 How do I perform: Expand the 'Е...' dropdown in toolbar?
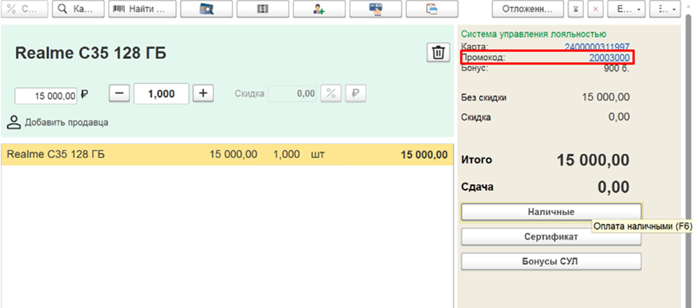tap(626, 9)
